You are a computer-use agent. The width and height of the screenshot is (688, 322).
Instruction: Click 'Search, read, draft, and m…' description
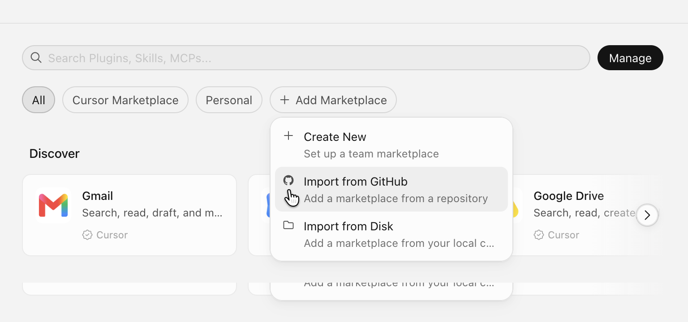coord(152,213)
